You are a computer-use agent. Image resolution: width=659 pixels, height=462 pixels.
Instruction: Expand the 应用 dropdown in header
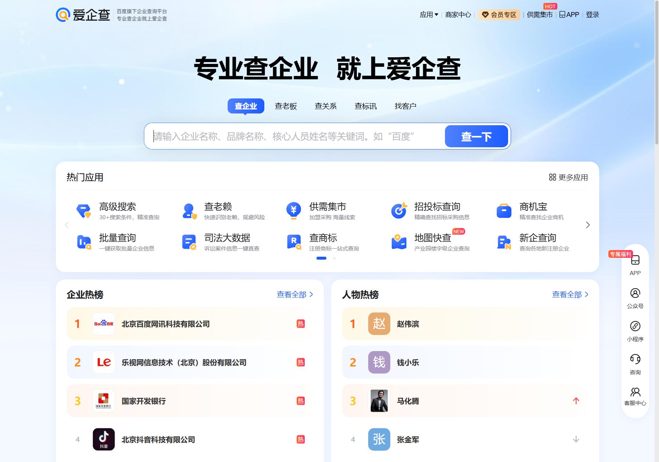(429, 15)
